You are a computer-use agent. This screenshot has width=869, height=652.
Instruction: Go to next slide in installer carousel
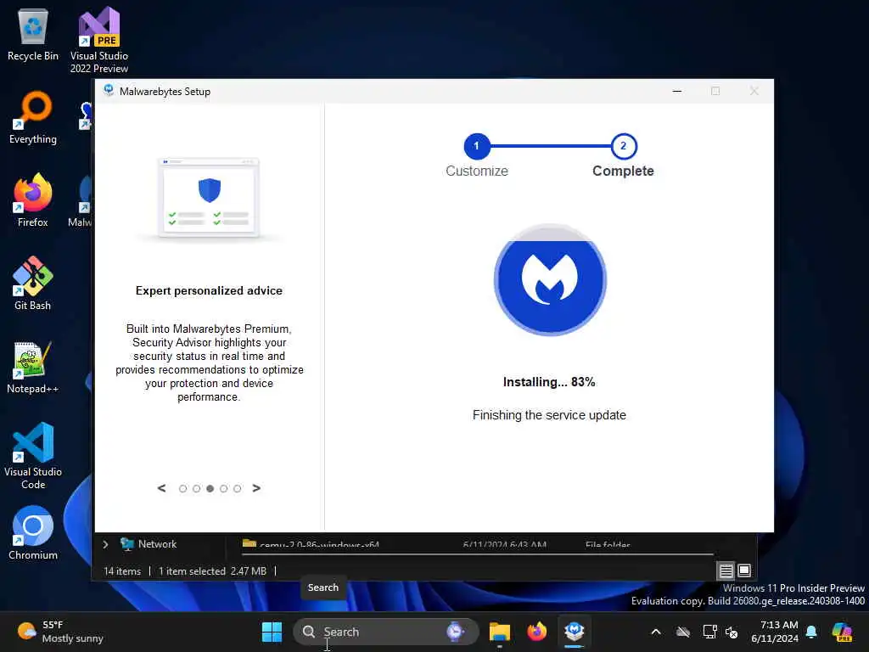256,488
